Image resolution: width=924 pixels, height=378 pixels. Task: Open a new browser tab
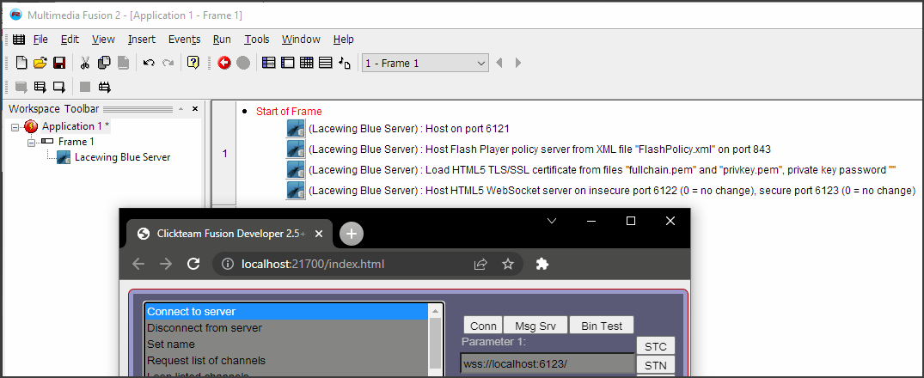[x=352, y=234]
